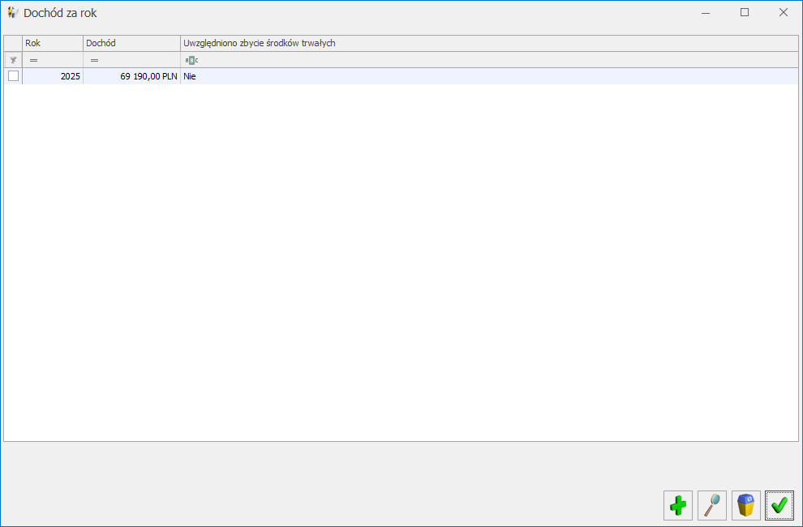Screen dimensions: 803x527
Task: Select the 69 190,00 PLN income cell
Action: click(131, 76)
